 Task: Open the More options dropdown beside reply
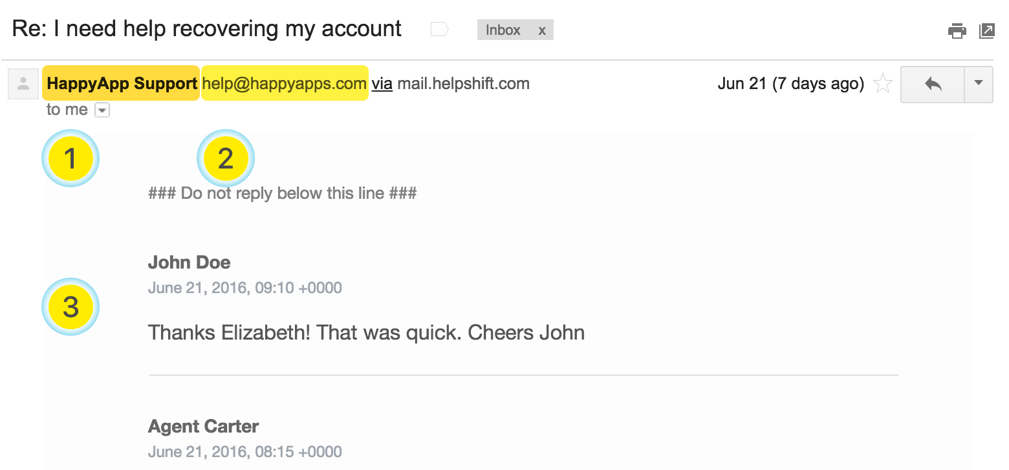(x=979, y=84)
